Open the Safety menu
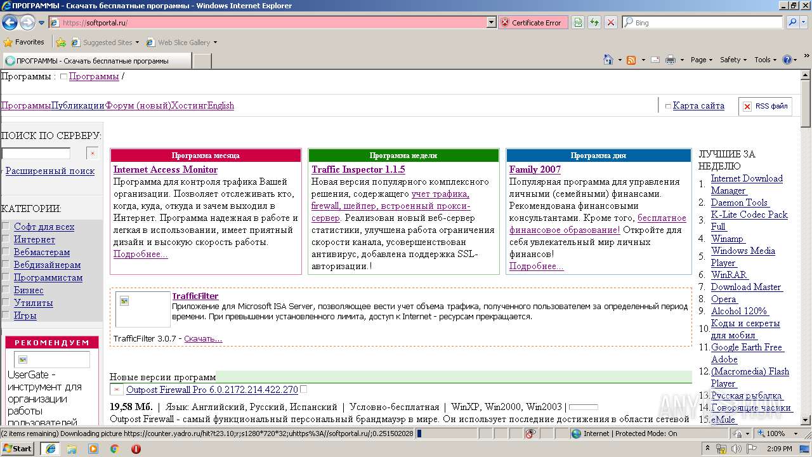The image size is (812, 457). pyautogui.click(x=733, y=60)
